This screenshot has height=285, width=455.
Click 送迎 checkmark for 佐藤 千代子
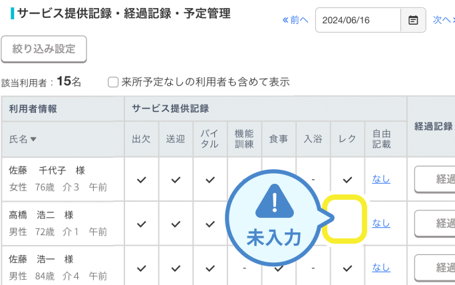tap(176, 180)
